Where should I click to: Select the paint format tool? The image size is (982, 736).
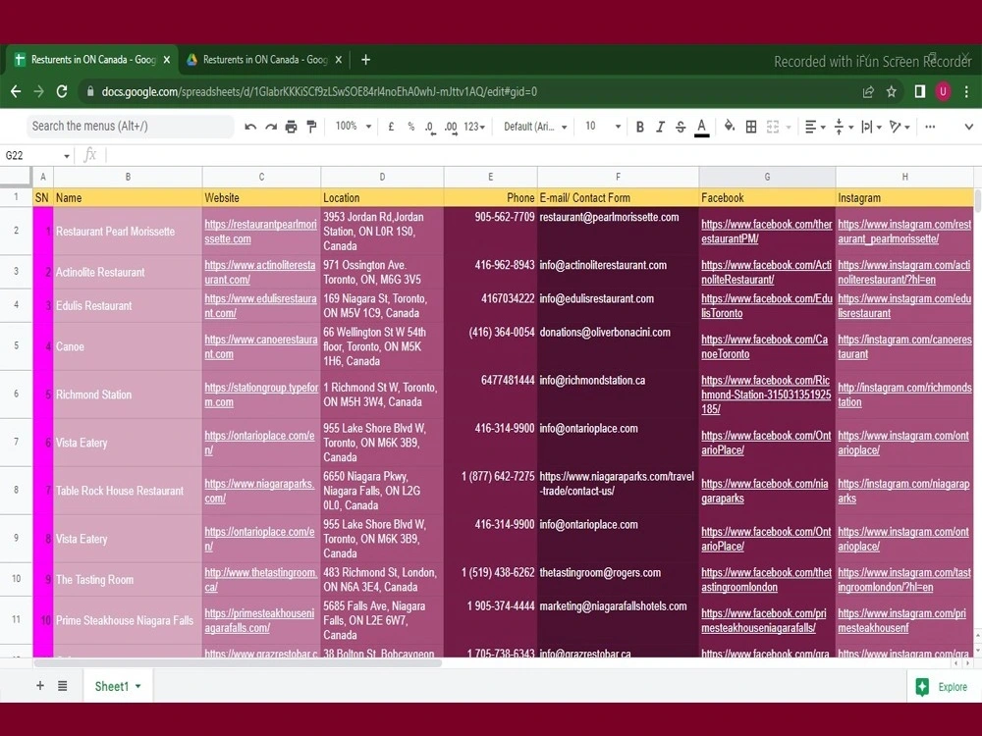tap(311, 127)
